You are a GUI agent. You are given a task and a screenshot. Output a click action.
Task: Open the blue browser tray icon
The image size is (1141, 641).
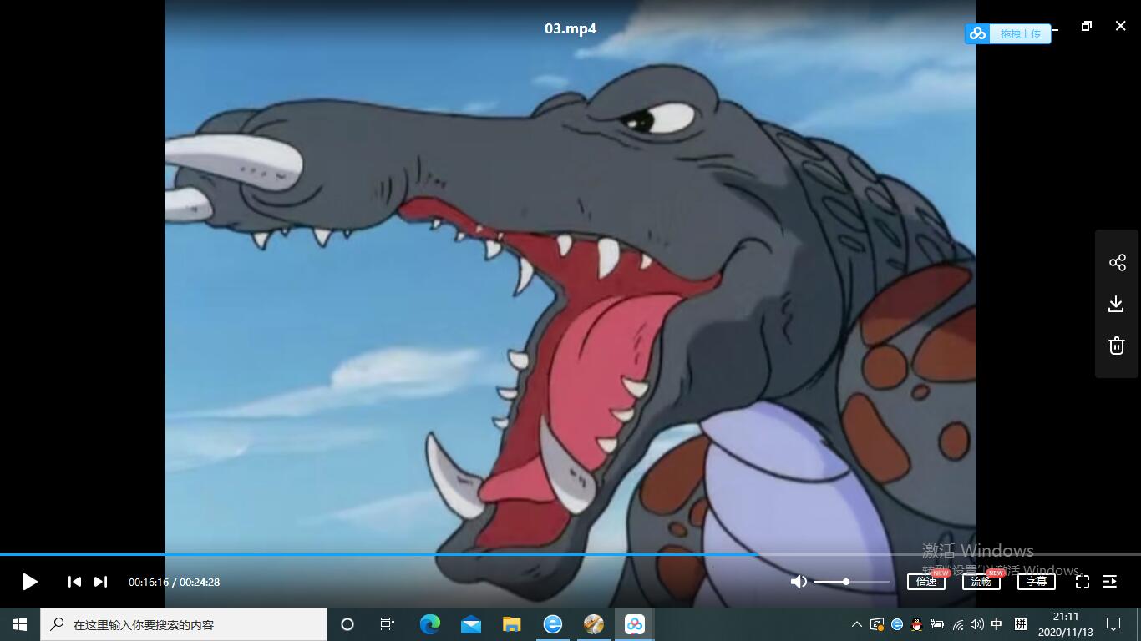[x=897, y=624]
